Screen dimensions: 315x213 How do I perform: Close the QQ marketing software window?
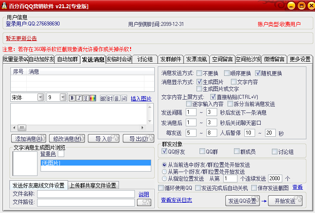click(x=311, y=6)
